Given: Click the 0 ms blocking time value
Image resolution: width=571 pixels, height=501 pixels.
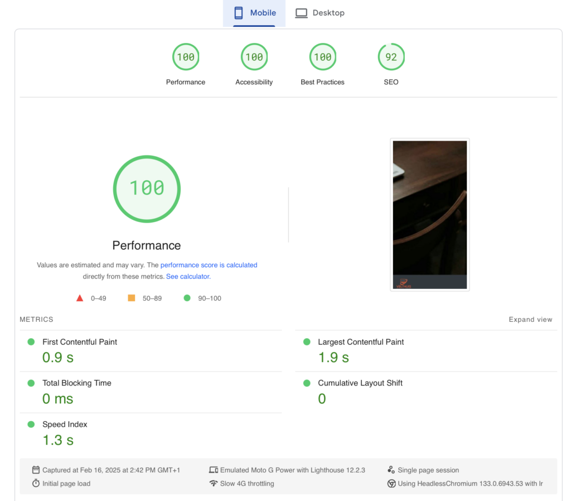Looking at the screenshot, I should pos(57,398).
